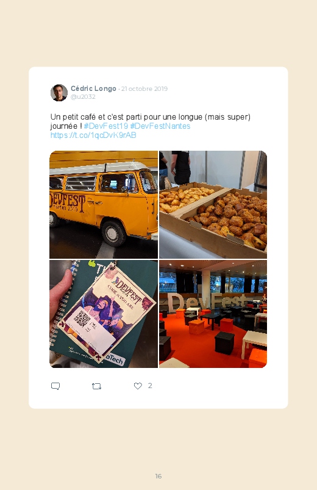Click the 21 octobre 2019 date

coord(144,88)
